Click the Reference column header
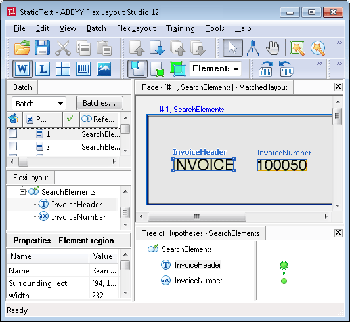Viewport: 350px width, 322px height. coord(100,119)
